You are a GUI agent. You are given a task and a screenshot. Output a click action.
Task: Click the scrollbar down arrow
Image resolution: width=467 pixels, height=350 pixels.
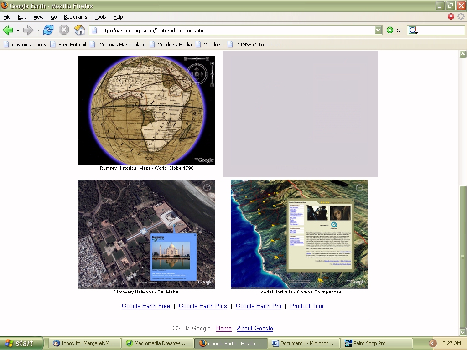[x=462, y=332]
